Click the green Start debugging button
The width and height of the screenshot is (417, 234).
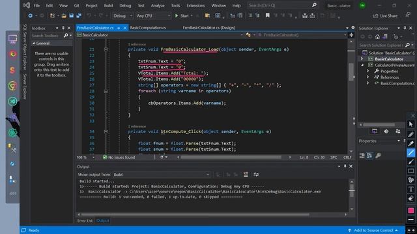click(182, 16)
